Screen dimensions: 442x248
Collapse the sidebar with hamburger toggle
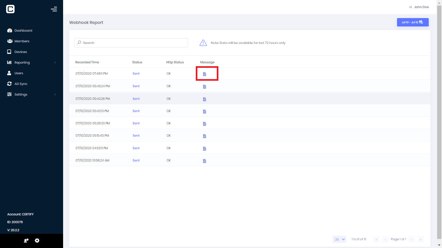pos(54,9)
